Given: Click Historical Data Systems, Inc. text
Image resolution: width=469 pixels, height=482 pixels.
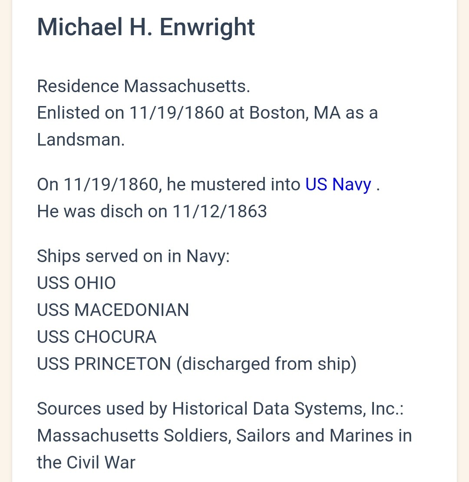Looking at the screenshot, I should click(287, 409).
